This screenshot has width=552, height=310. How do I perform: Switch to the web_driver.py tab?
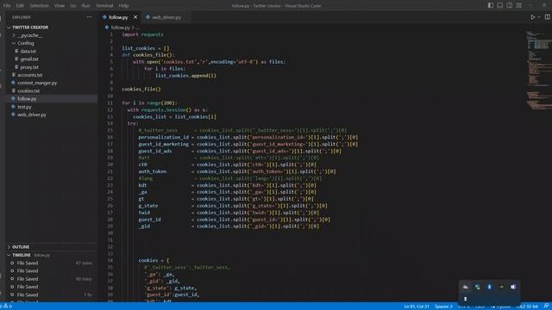[166, 17]
